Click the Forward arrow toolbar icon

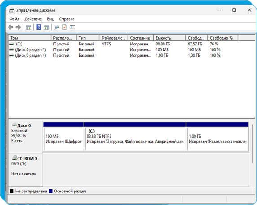pyautogui.click(x=18, y=27)
